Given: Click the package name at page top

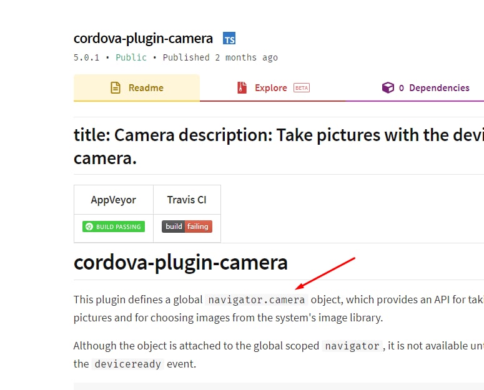Looking at the screenshot, I should [x=143, y=38].
